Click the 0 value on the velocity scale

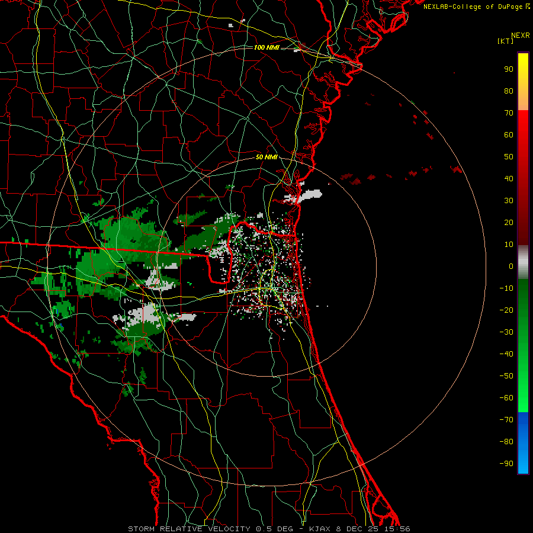[511, 266]
